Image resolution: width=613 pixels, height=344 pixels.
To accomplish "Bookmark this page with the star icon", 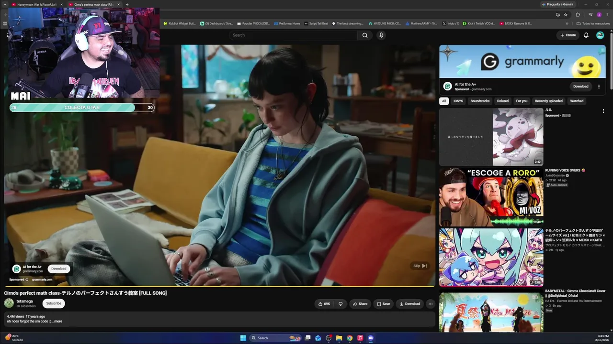I will pyautogui.click(x=566, y=14).
